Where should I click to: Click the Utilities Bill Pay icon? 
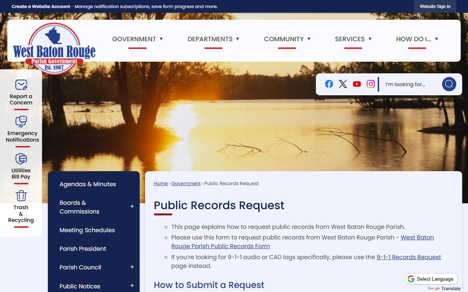pos(21,159)
